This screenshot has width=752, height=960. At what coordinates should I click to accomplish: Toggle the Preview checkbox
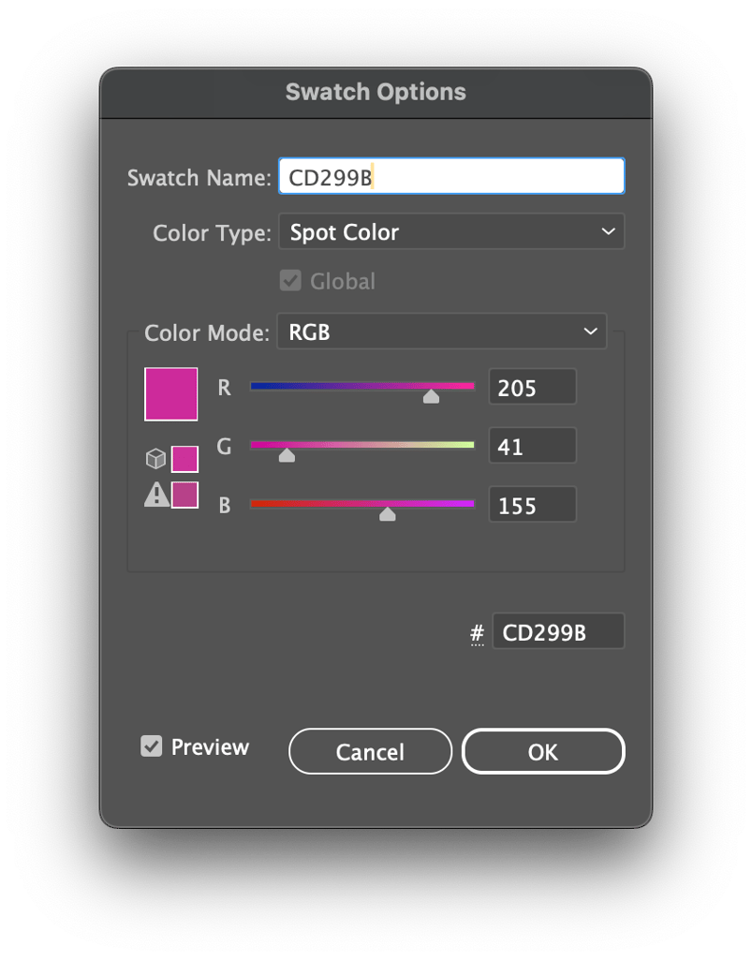pos(149,746)
